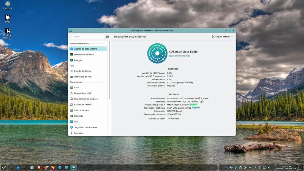Viewport: 304px width, 171px height.
Task: Open the Memoria device page
Action: click(x=88, y=116)
